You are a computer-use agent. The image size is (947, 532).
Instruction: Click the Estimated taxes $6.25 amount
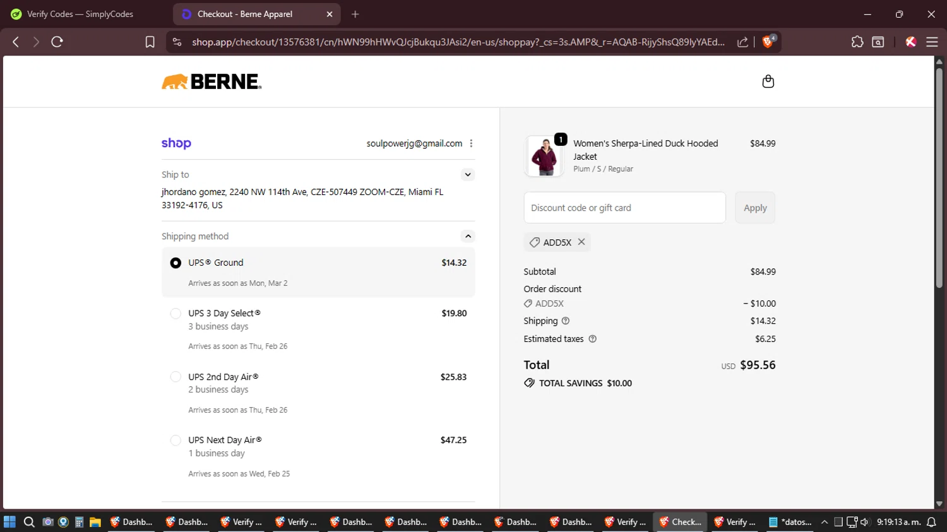765,339
